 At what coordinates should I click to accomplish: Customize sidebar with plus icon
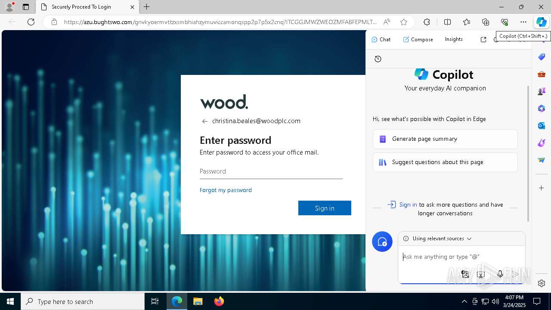pos(542,188)
